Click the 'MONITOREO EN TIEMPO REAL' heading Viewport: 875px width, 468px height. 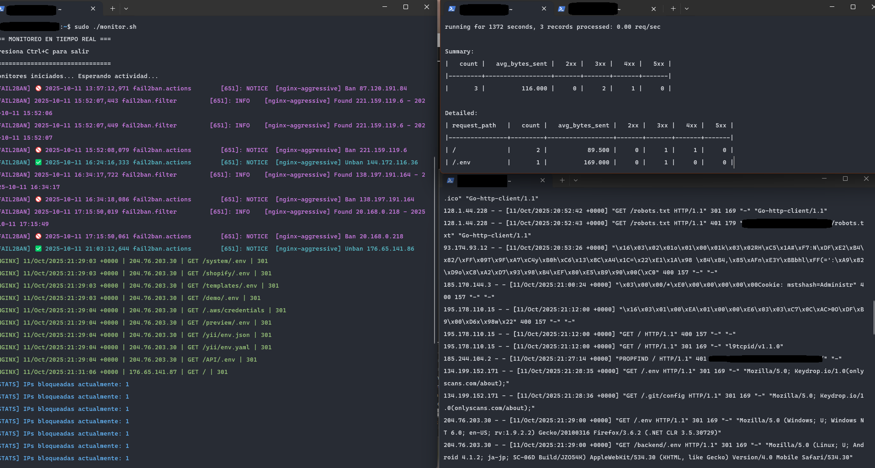click(x=52, y=39)
